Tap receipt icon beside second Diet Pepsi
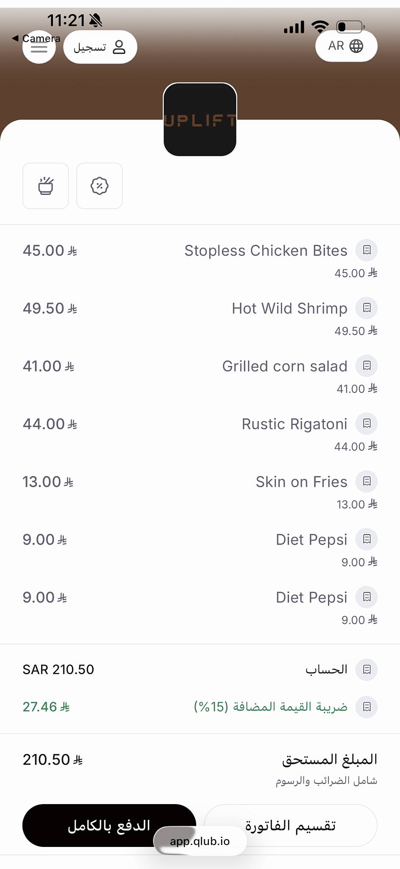 [367, 597]
